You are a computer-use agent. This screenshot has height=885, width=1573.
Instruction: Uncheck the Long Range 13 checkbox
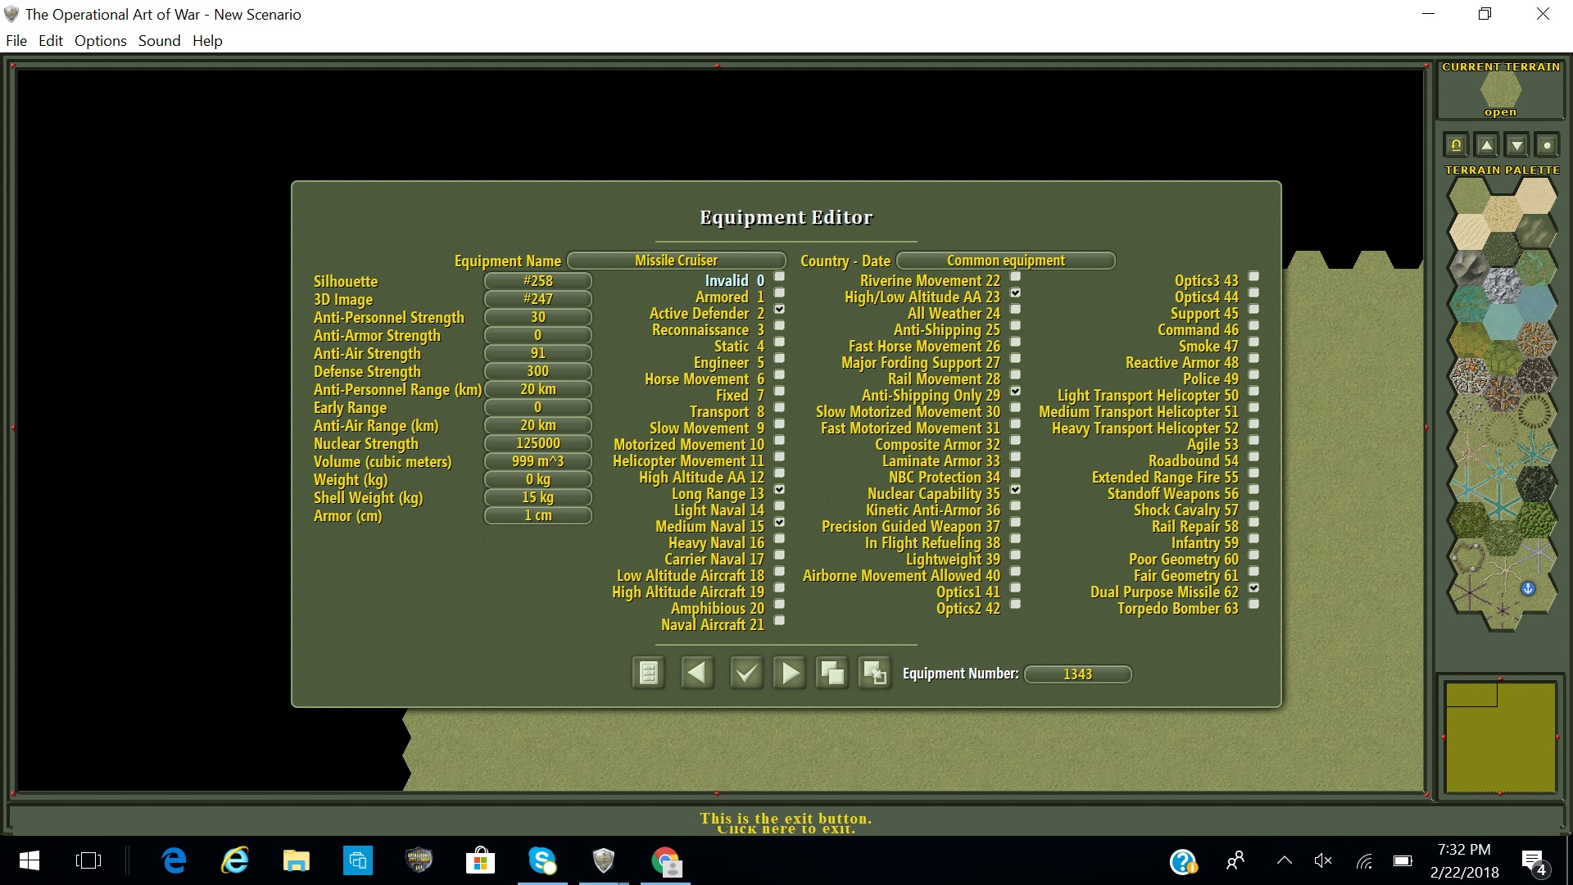tap(779, 489)
